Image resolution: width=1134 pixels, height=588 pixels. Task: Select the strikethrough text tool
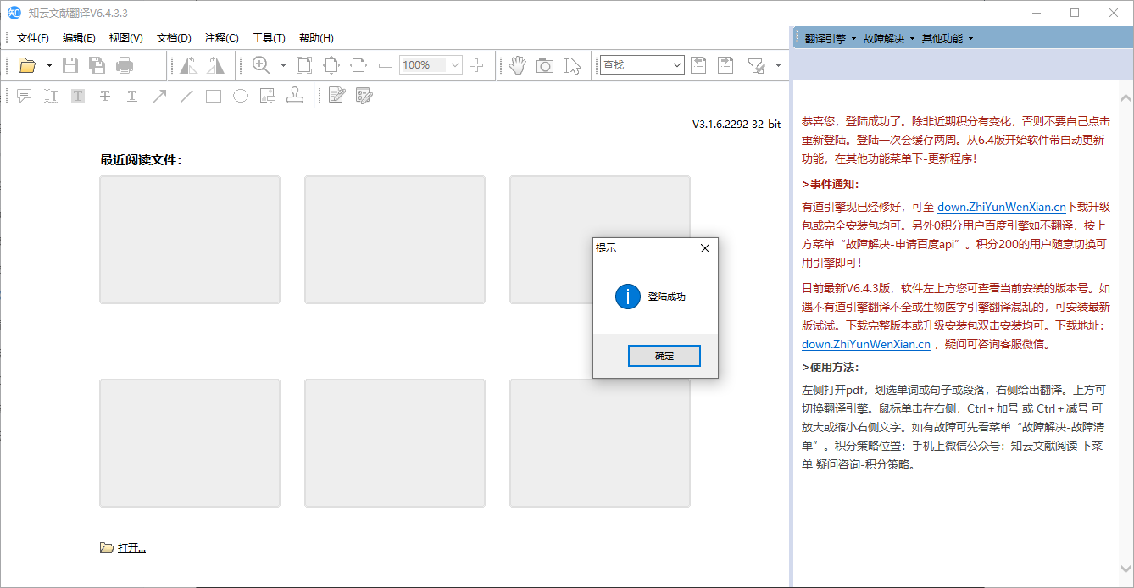105,96
